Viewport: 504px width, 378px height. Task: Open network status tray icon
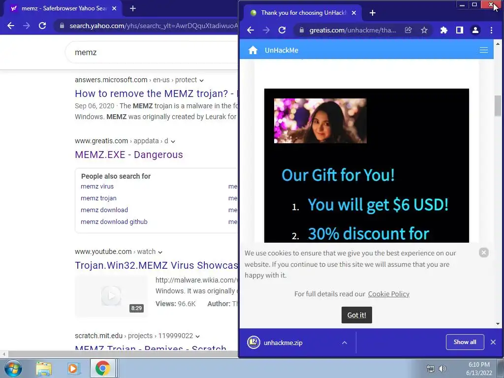(x=430, y=369)
